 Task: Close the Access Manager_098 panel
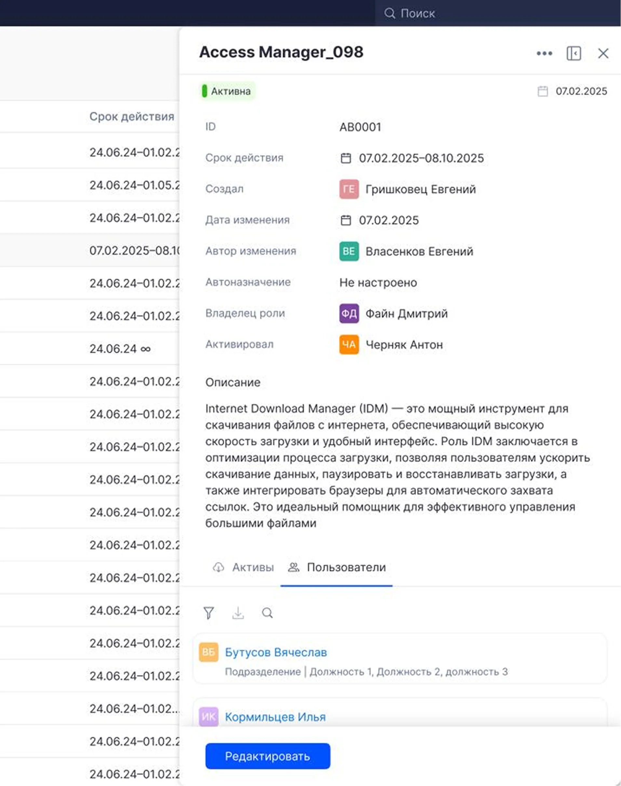(603, 53)
